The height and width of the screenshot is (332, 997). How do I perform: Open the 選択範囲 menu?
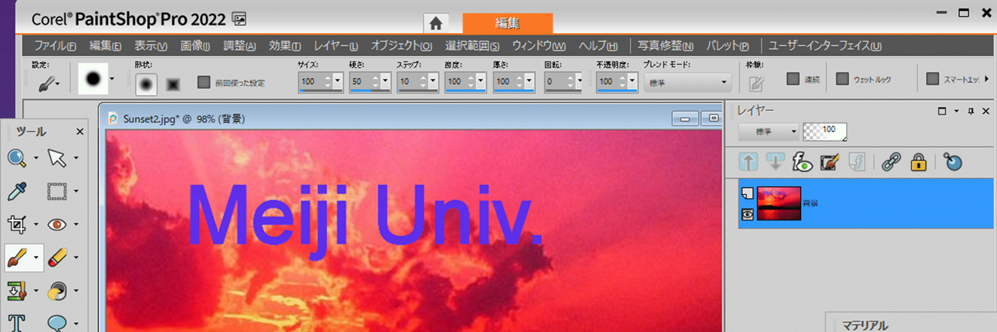click(x=472, y=45)
